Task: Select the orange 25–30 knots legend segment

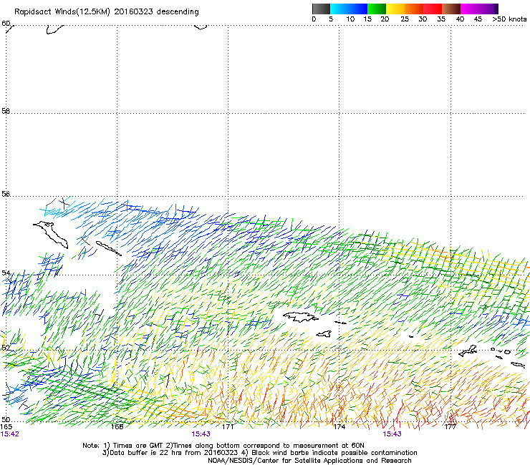Action: click(414, 9)
